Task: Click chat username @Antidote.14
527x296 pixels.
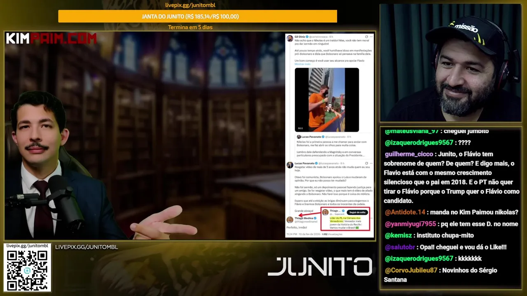Action: click(405, 212)
